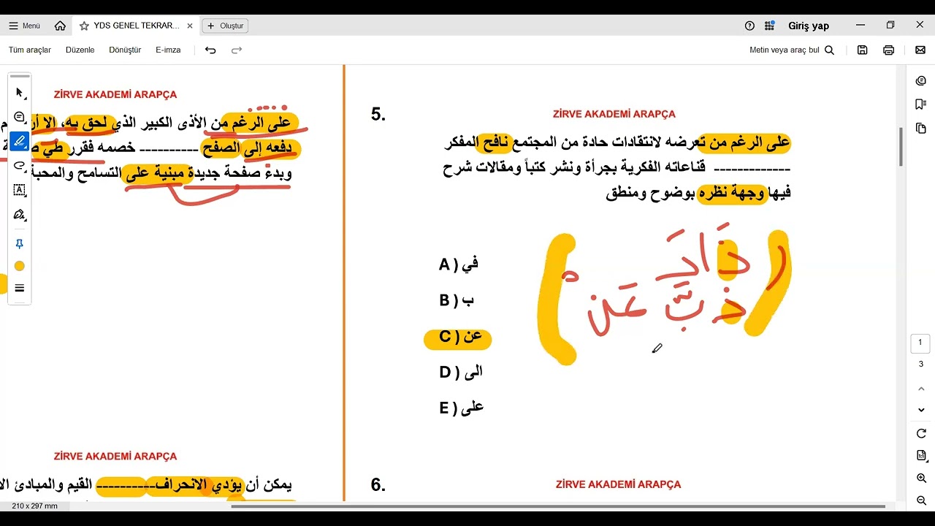This screenshot has height=526, width=935.
Task: Click the current page number 1 box
Action: tap(920, 343)
